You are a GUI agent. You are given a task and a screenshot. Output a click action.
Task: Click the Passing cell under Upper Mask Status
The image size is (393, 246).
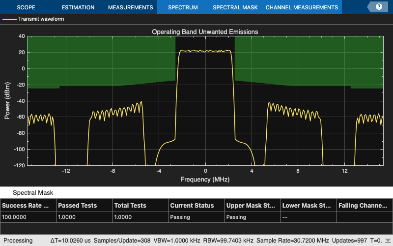(x=253, y=217)
